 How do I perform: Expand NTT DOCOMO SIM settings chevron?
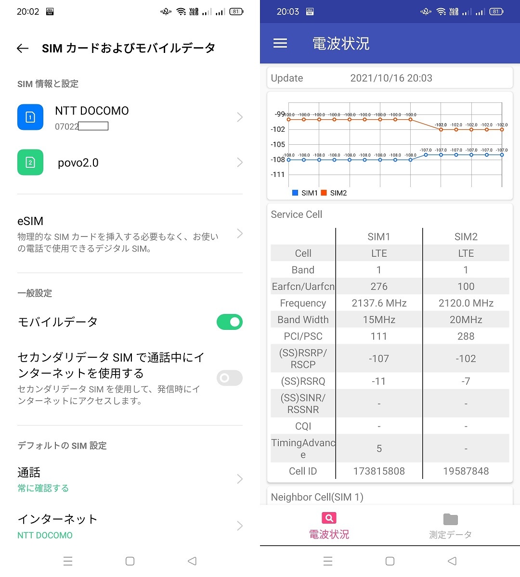[240, 117]
